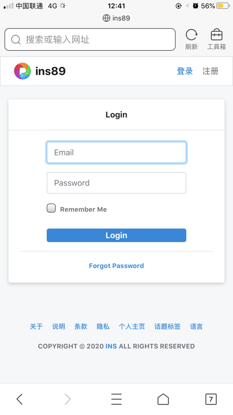
Task: Tap the refresh (刷新) icon
Action: pos(191,35)
